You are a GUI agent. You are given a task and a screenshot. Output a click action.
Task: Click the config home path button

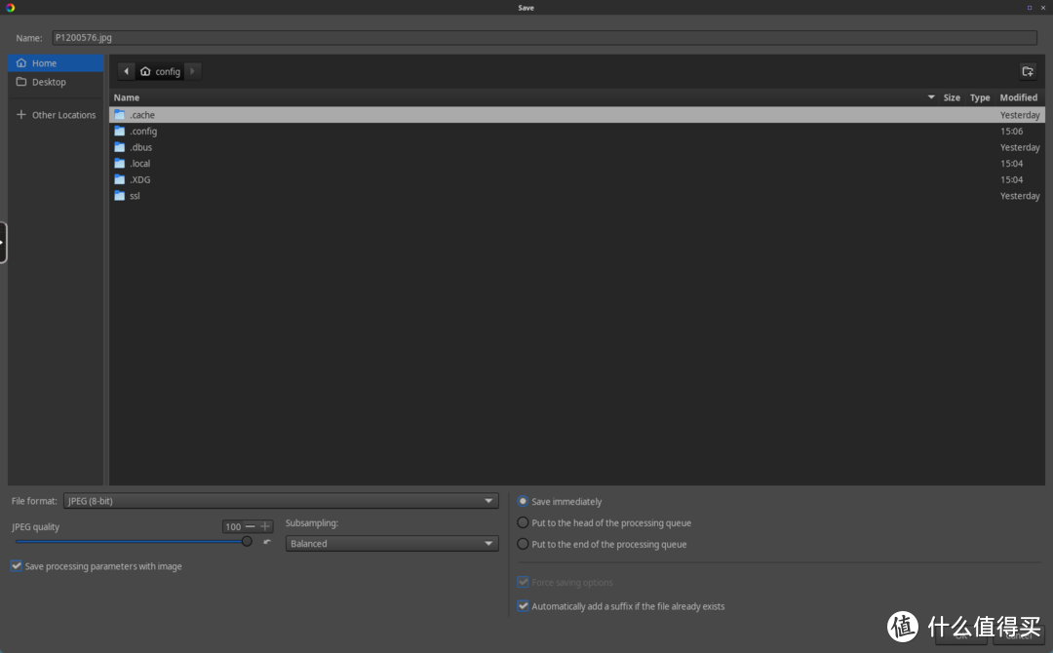[x=160, y=71]
